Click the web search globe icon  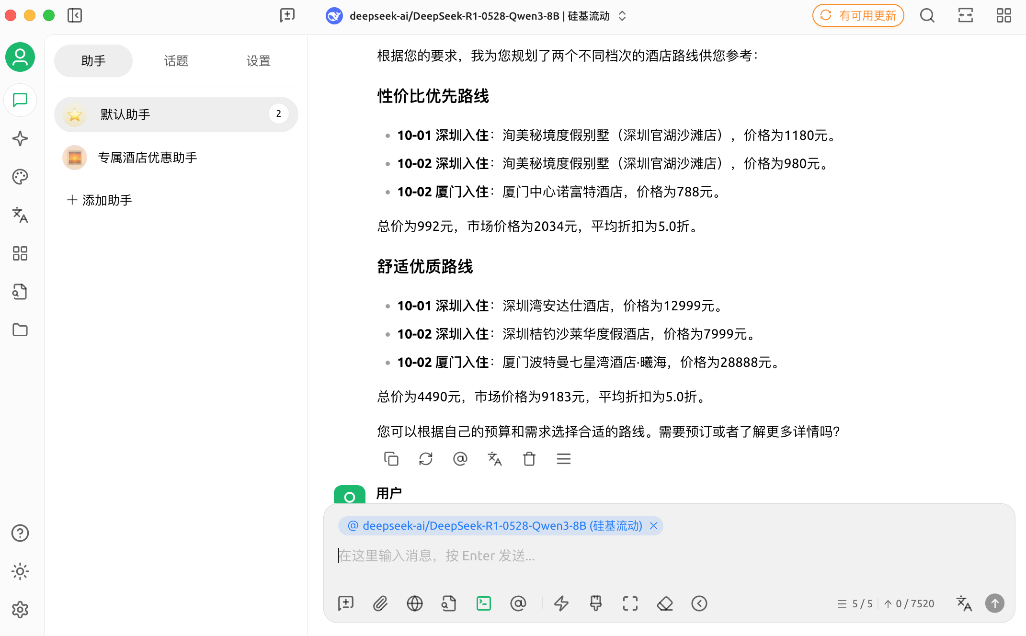(x=414, y=603)
